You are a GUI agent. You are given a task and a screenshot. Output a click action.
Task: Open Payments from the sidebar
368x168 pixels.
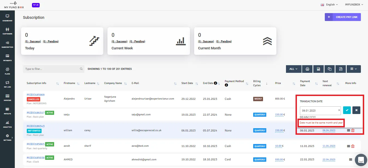point(7,58)
